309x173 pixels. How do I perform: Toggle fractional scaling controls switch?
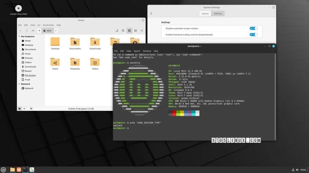253,35
